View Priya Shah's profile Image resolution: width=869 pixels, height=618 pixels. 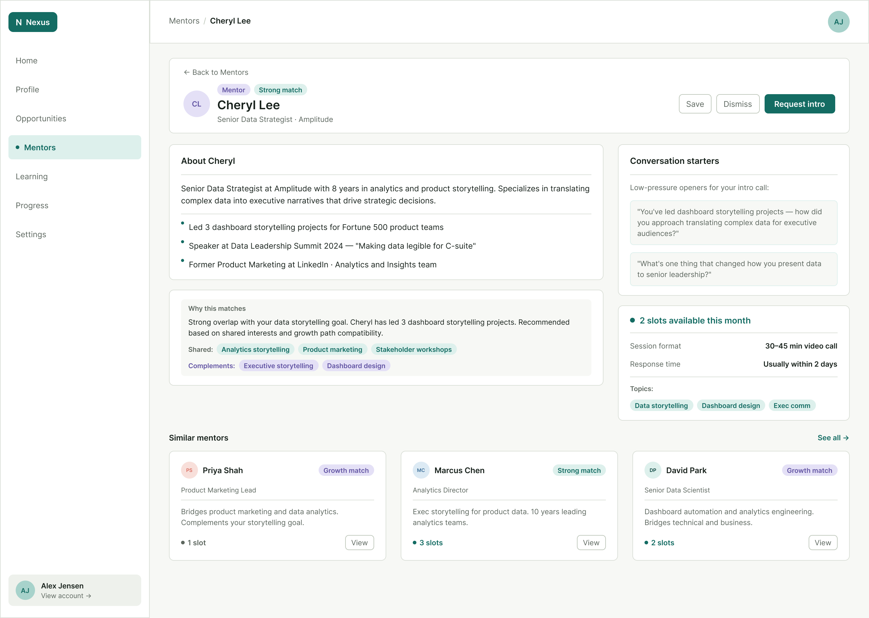[x=359, y=543]
